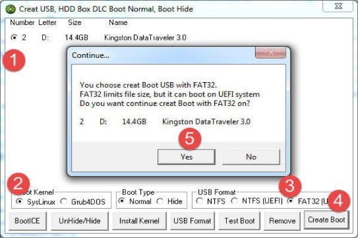Click the 'Letter' column header text
This screenshot has height=238, width=358.
47,23
